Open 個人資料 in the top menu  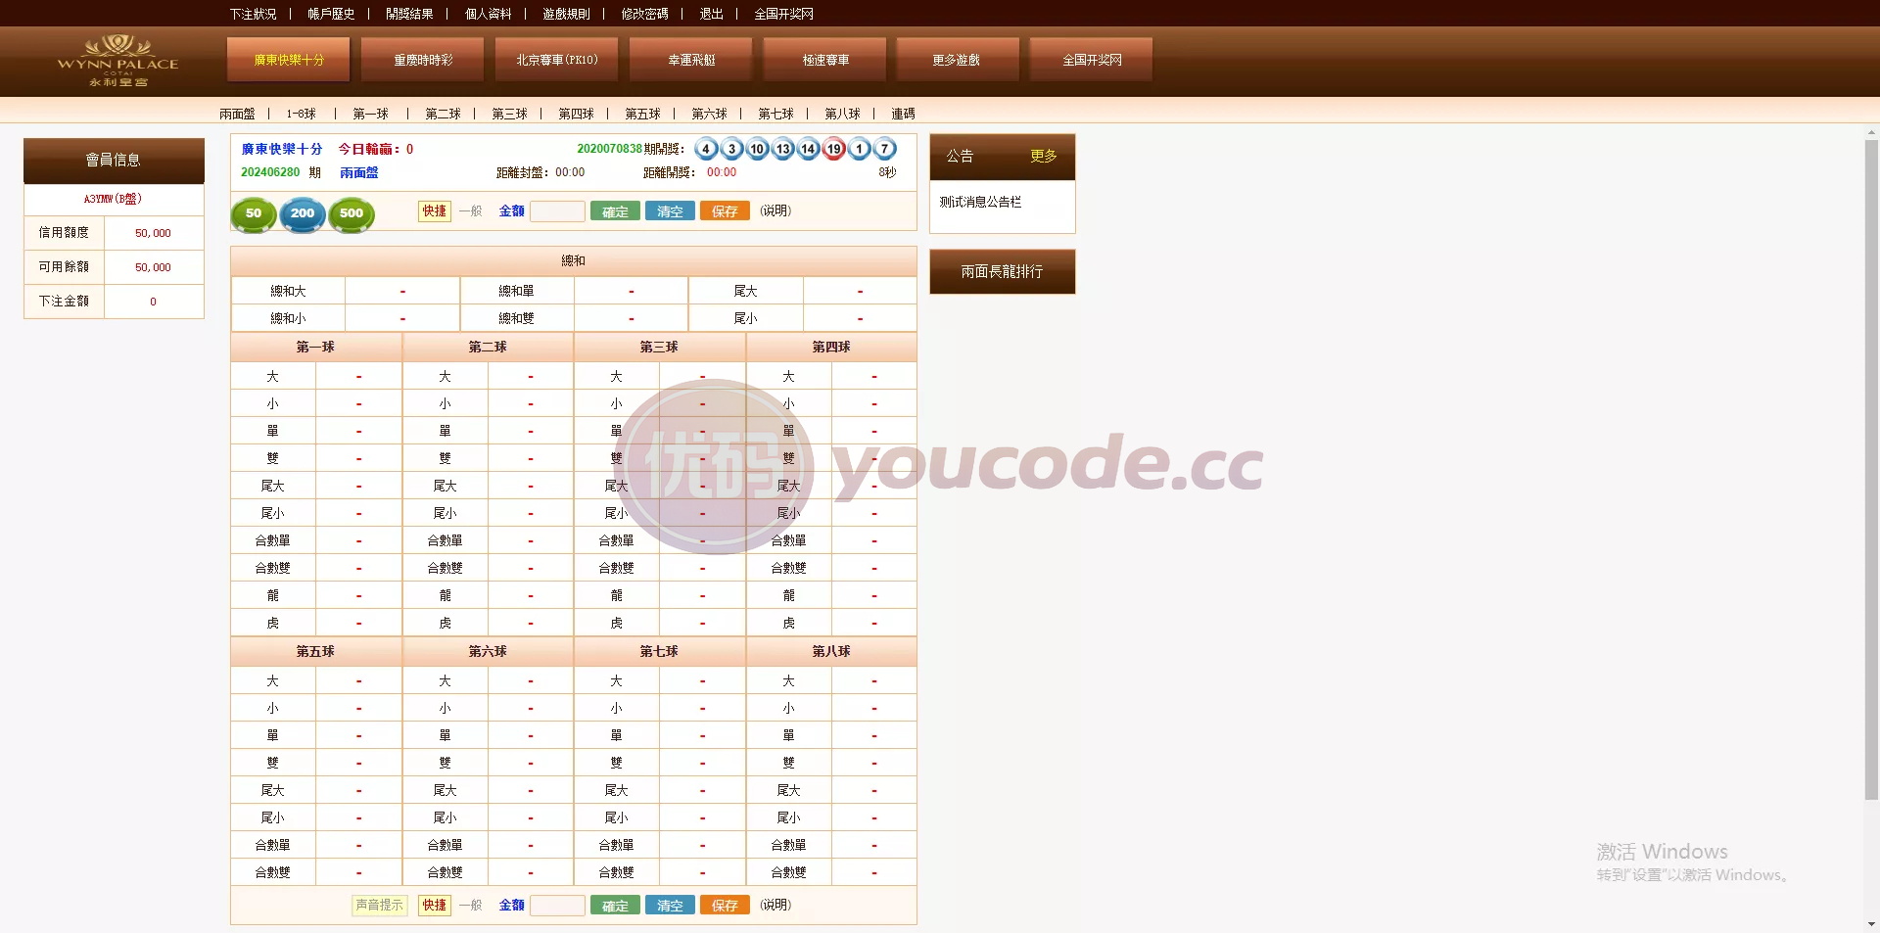[488, 14]
